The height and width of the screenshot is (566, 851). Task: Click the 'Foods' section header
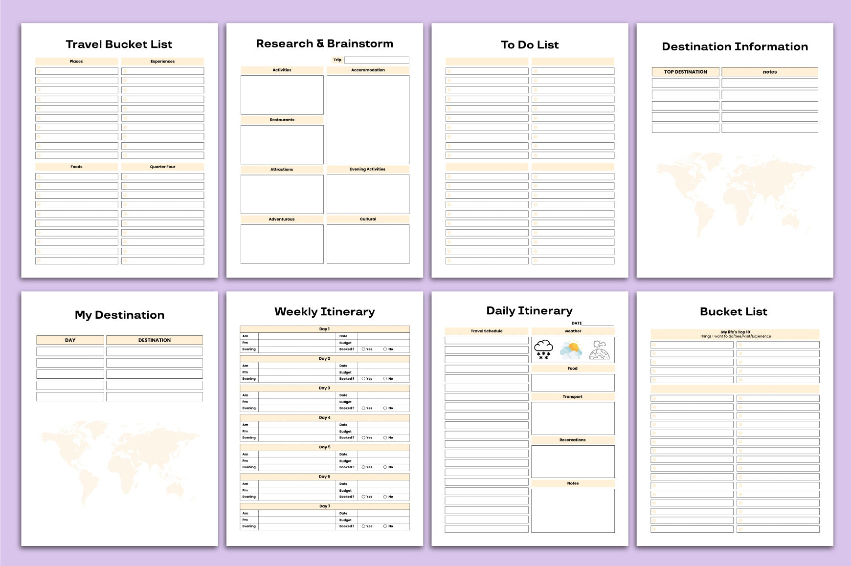tap(76, 167)
